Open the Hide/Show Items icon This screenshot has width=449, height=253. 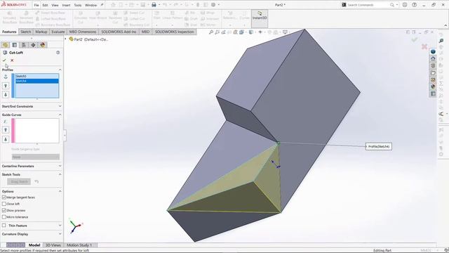(260, 32)
